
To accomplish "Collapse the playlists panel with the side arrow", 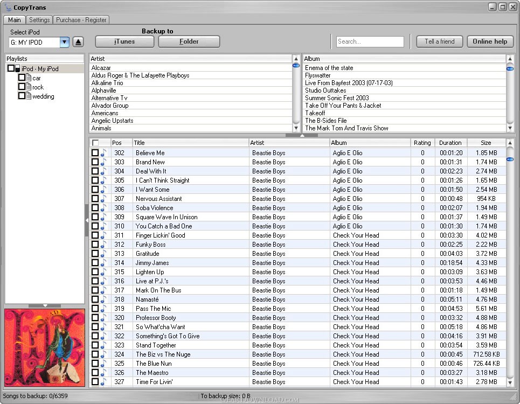I will pyautogui.click(x=87, y=220).
